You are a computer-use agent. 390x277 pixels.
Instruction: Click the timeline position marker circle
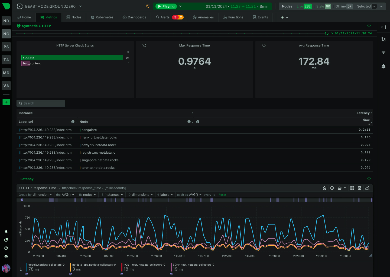[x=327, y=34]
